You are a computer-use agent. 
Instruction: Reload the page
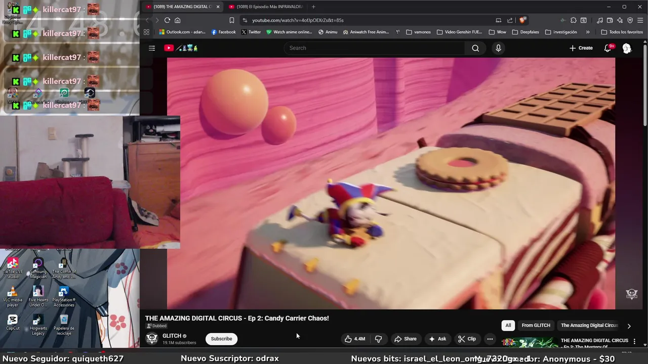tap(167, 20)
